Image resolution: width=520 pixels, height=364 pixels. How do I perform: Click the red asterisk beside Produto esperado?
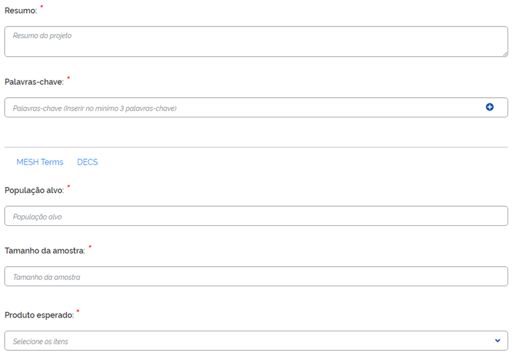click(x=78, y=311)
